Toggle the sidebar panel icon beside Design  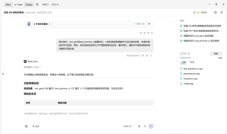[x=37, y=5]
